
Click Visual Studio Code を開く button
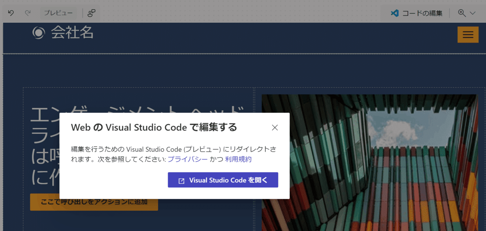pyautogui.click(x=223, y=180)
